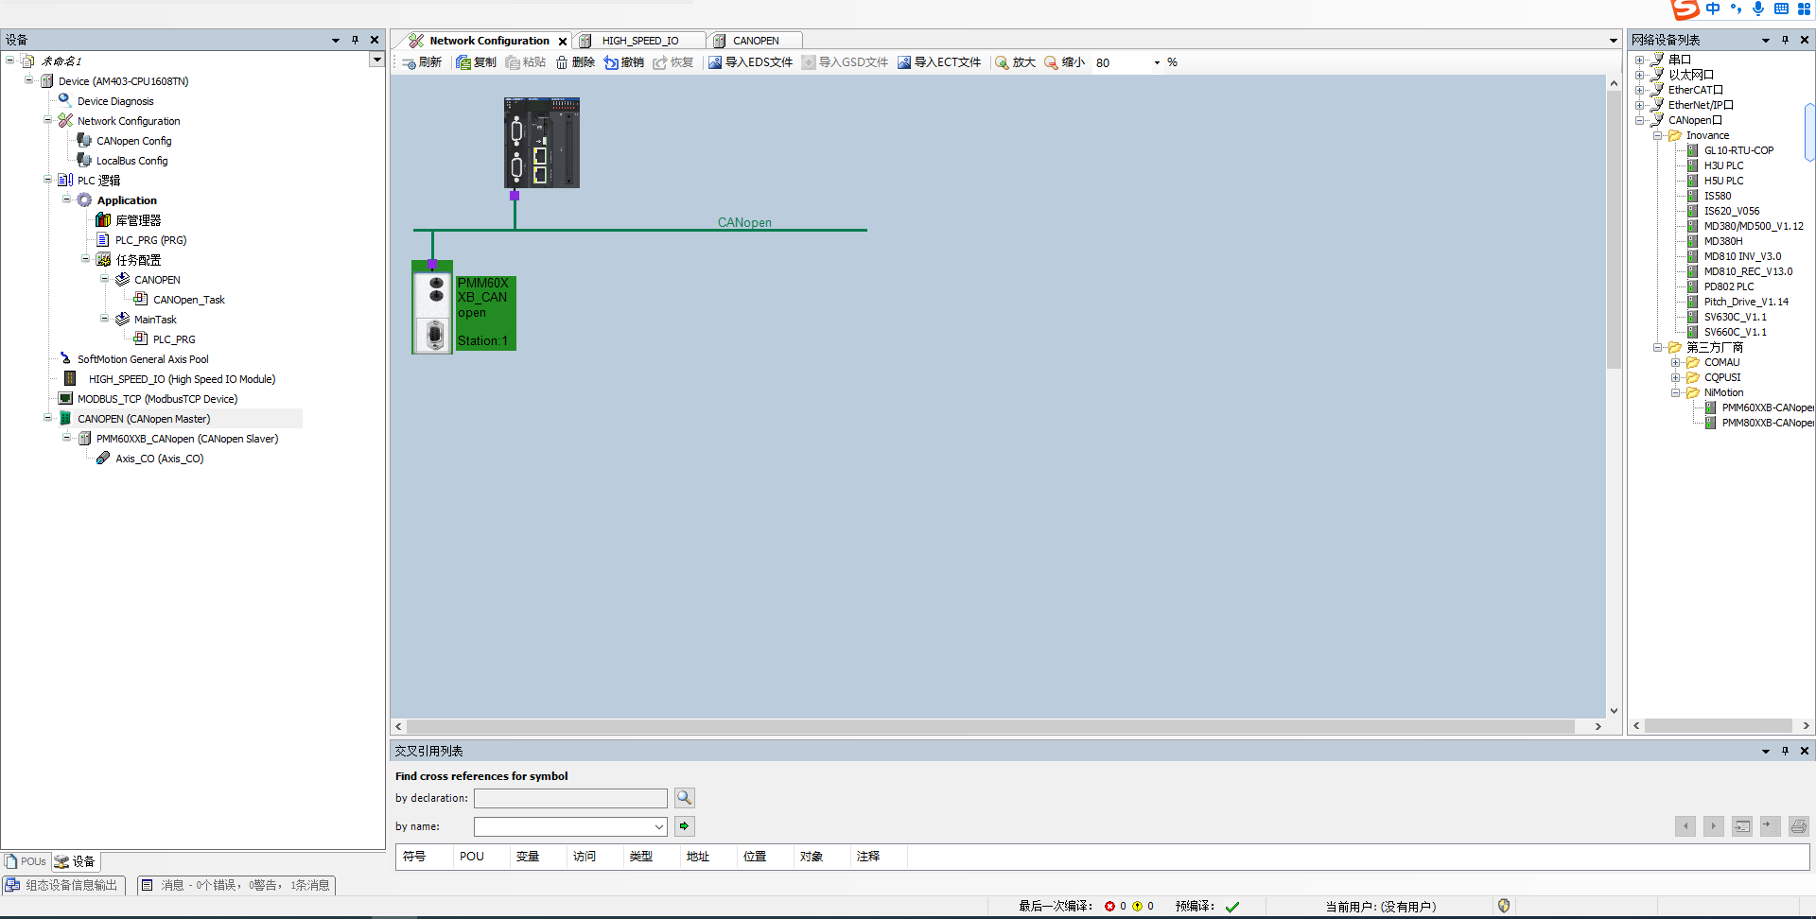Image resolution: width=1816 pixels, height=919 pixels.
Task: Collapse the PLC 逻辑 node
Action: [47, 180]
